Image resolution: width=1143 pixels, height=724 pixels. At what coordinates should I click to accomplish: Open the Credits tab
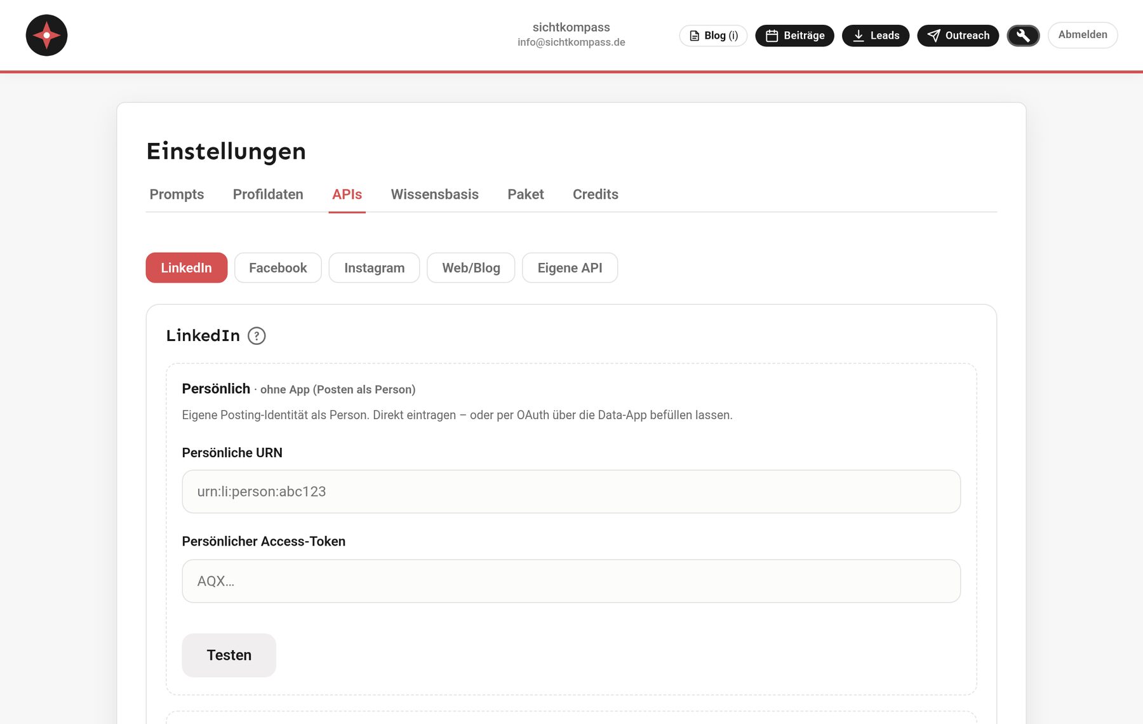596,194
